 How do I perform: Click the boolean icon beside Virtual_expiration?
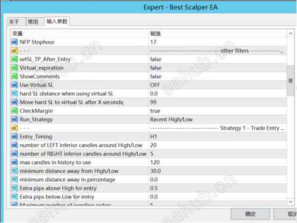click(x=14, y=68)
